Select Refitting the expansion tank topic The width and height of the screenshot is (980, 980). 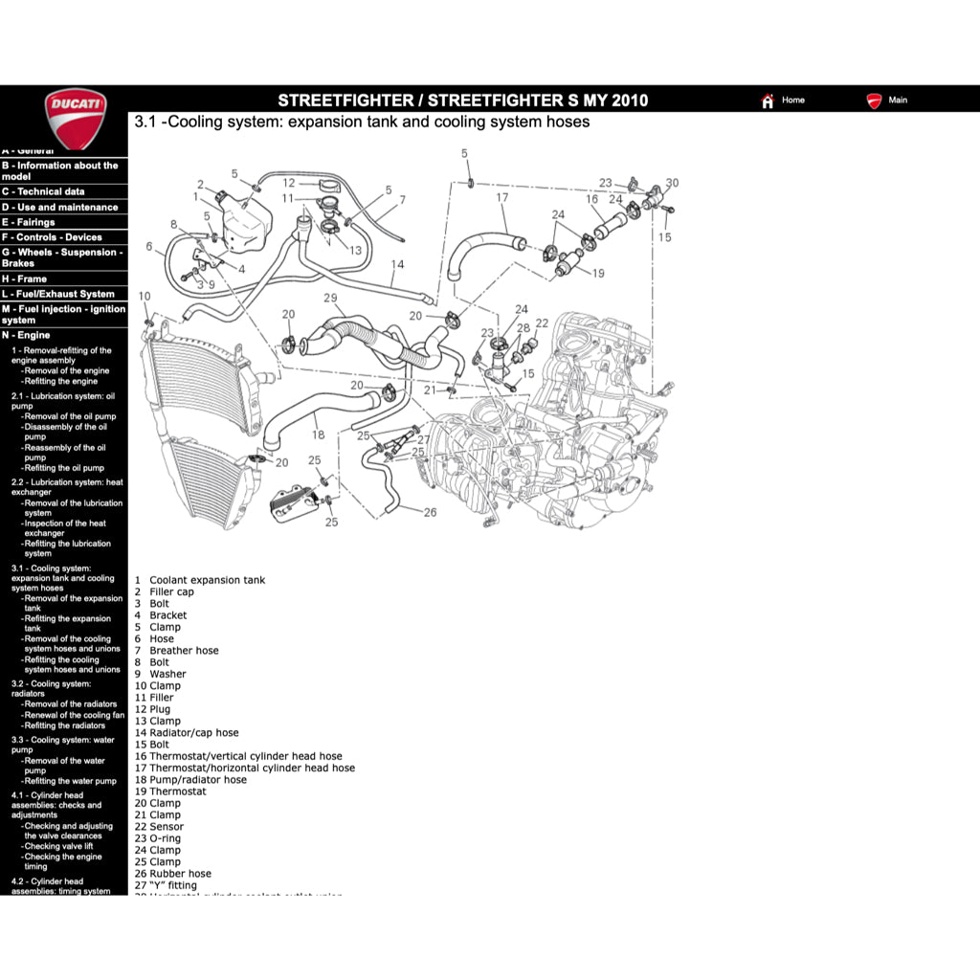(68, 623)
